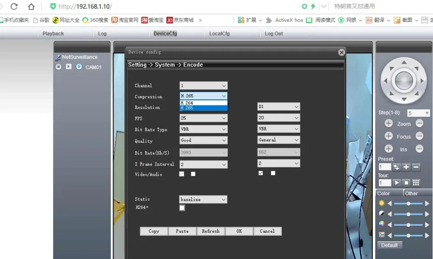Click the Preset number input field
433x259 pixels.
click(385, 167)
